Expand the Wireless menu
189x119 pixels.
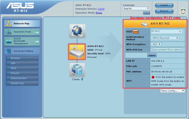coord(22,58)
